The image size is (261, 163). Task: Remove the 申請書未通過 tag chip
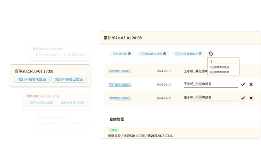click(x=165, y=54)
